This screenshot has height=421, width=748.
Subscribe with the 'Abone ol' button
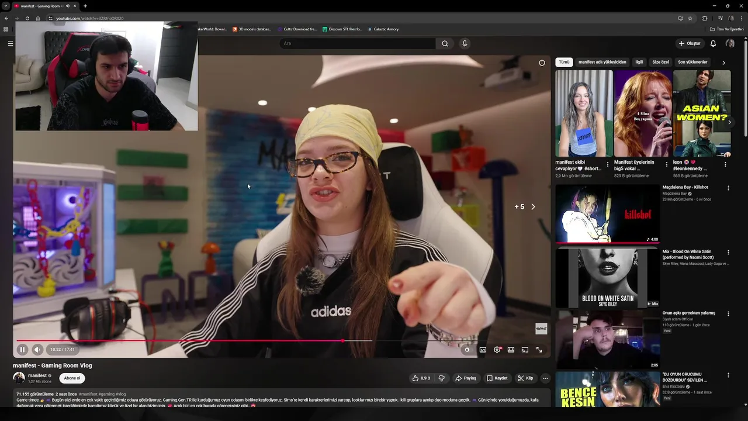coord(72,378)
